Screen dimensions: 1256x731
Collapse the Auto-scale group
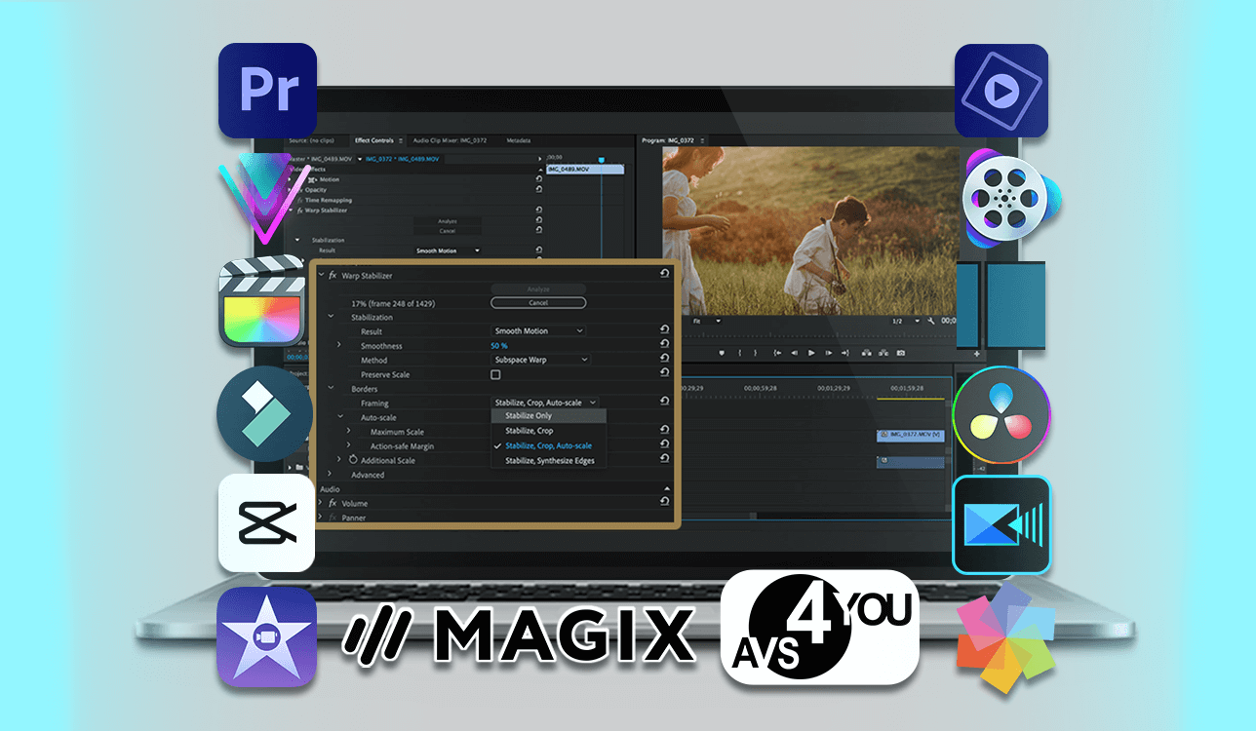pos(340,416)
